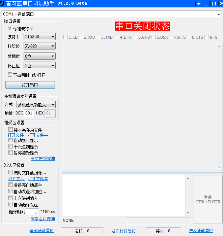Click the NONE status text
Viewport: 223px width, 236px height.
(68, 221)
